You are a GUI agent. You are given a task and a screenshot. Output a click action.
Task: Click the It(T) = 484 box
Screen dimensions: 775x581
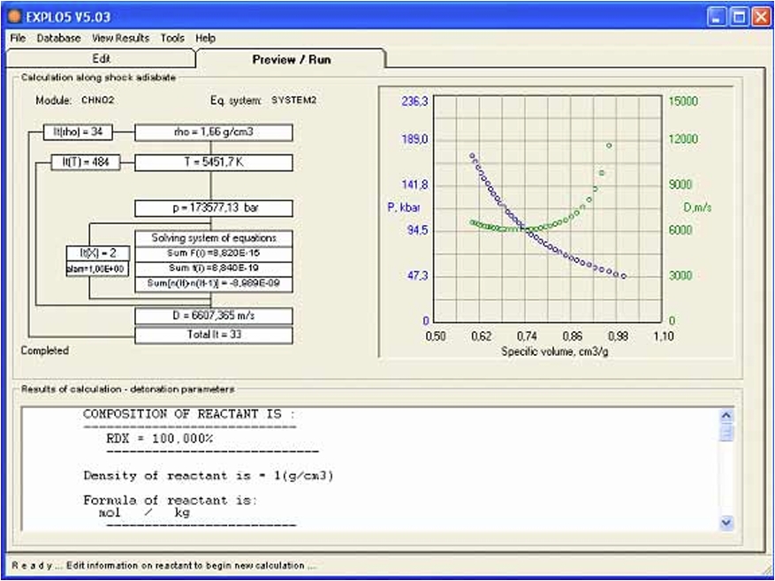(x=86, y=162)
